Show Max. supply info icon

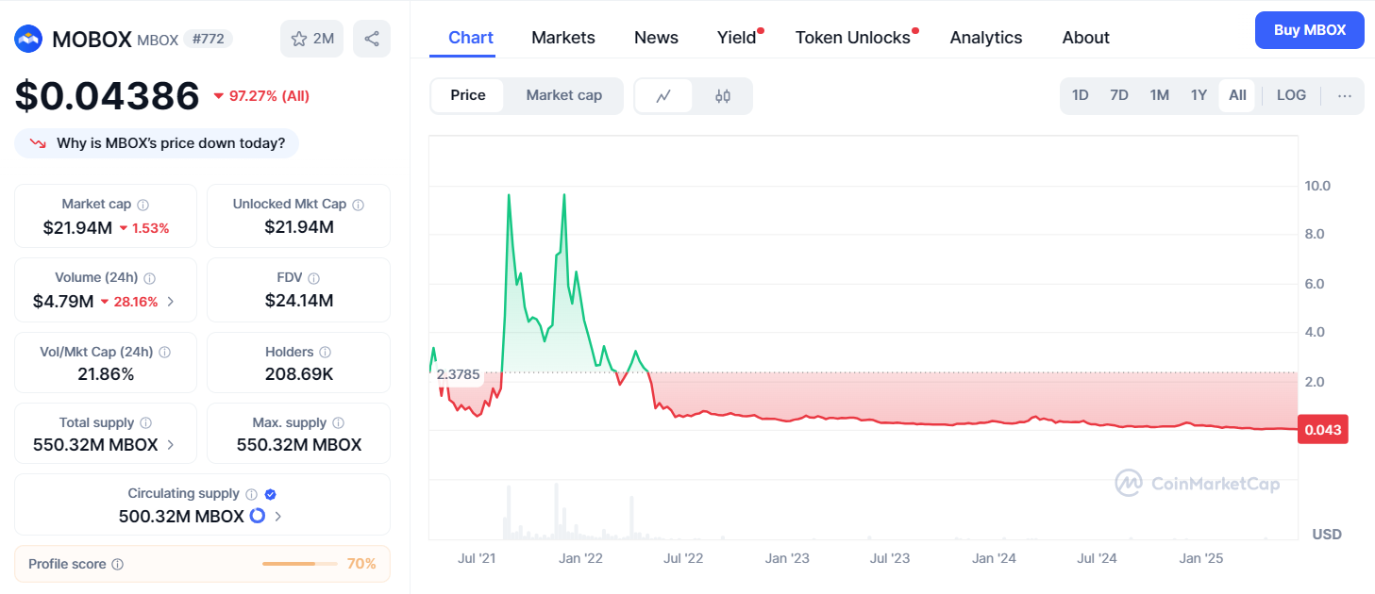[x=338, y=423]
